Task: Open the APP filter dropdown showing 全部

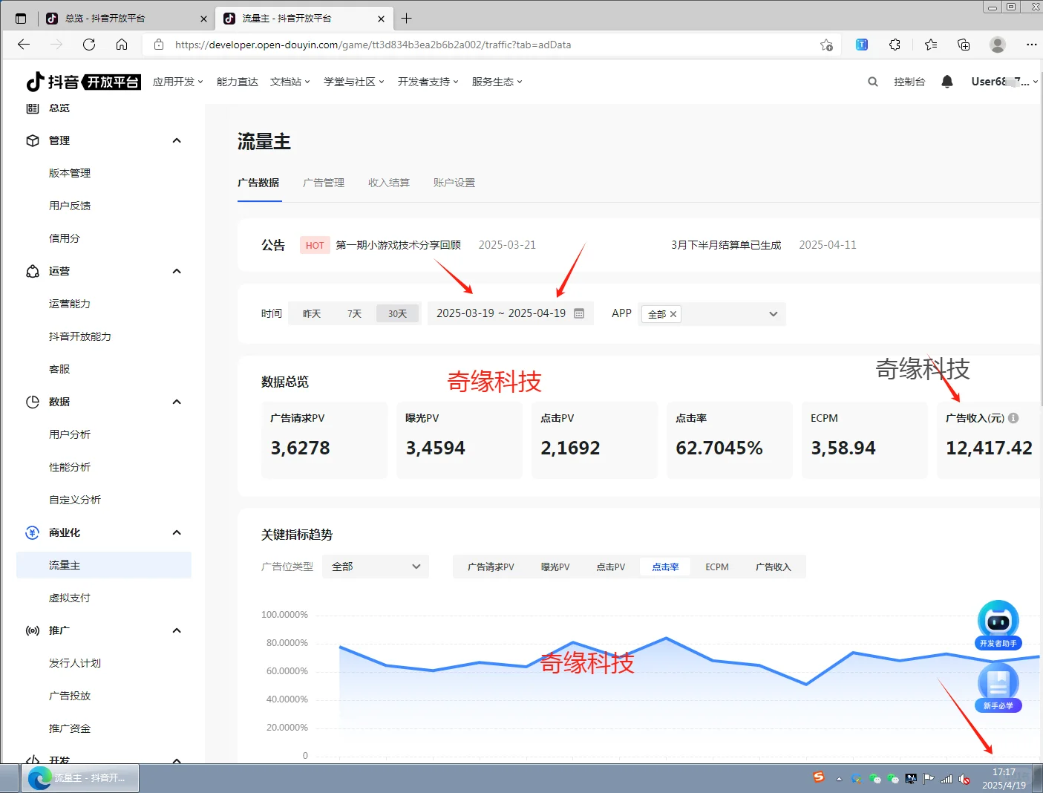Action: [774, 313]
